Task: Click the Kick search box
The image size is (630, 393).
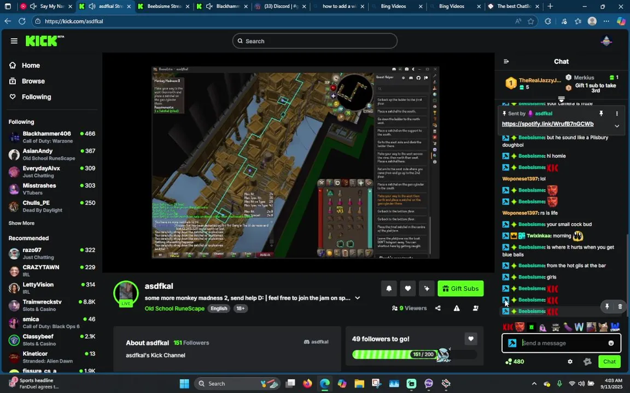Action: click(x=314, y=41)
